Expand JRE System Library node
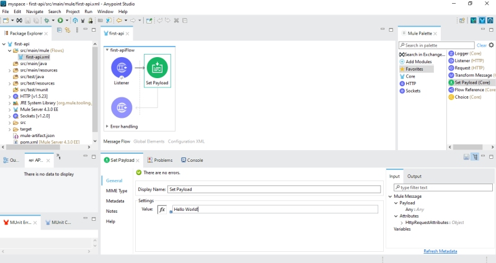The width and height of the screenshot is (496, 263). click(9, 103)
